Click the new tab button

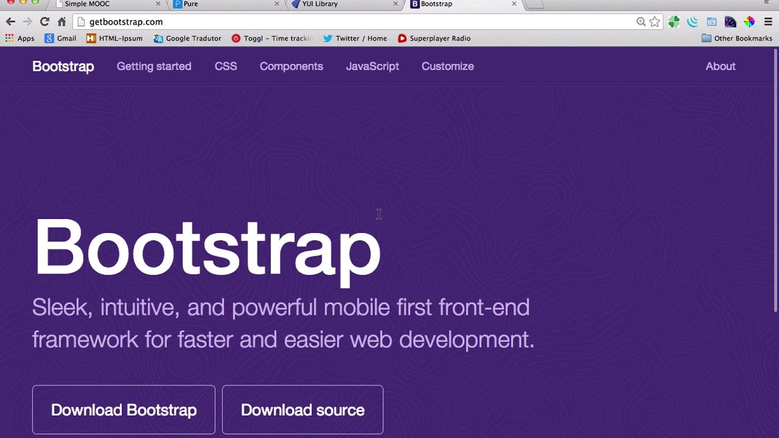click(534, 4)
